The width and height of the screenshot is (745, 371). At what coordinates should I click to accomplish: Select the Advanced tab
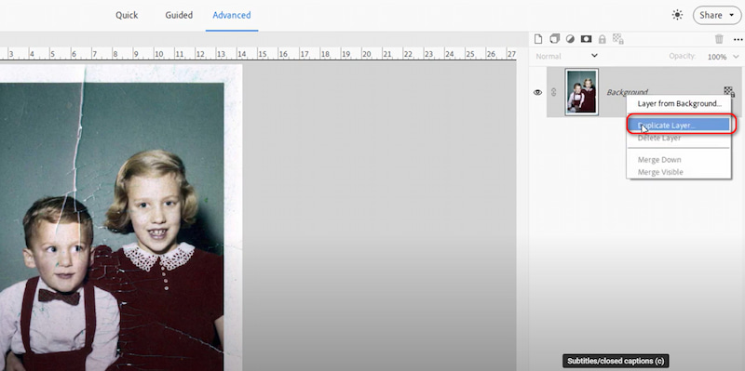click(232, 15)
